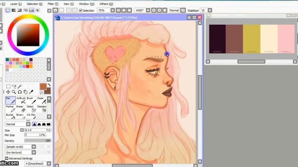298x167 pixels.
Task: Zoom in with the plus toolbar button
Action: 124,10
